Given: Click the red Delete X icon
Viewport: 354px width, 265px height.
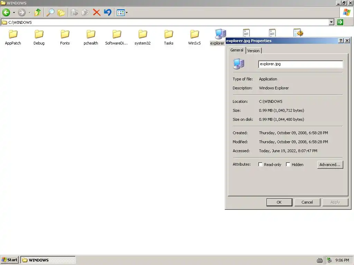Looking at the screenshot, I should click(x=97, y=12).
